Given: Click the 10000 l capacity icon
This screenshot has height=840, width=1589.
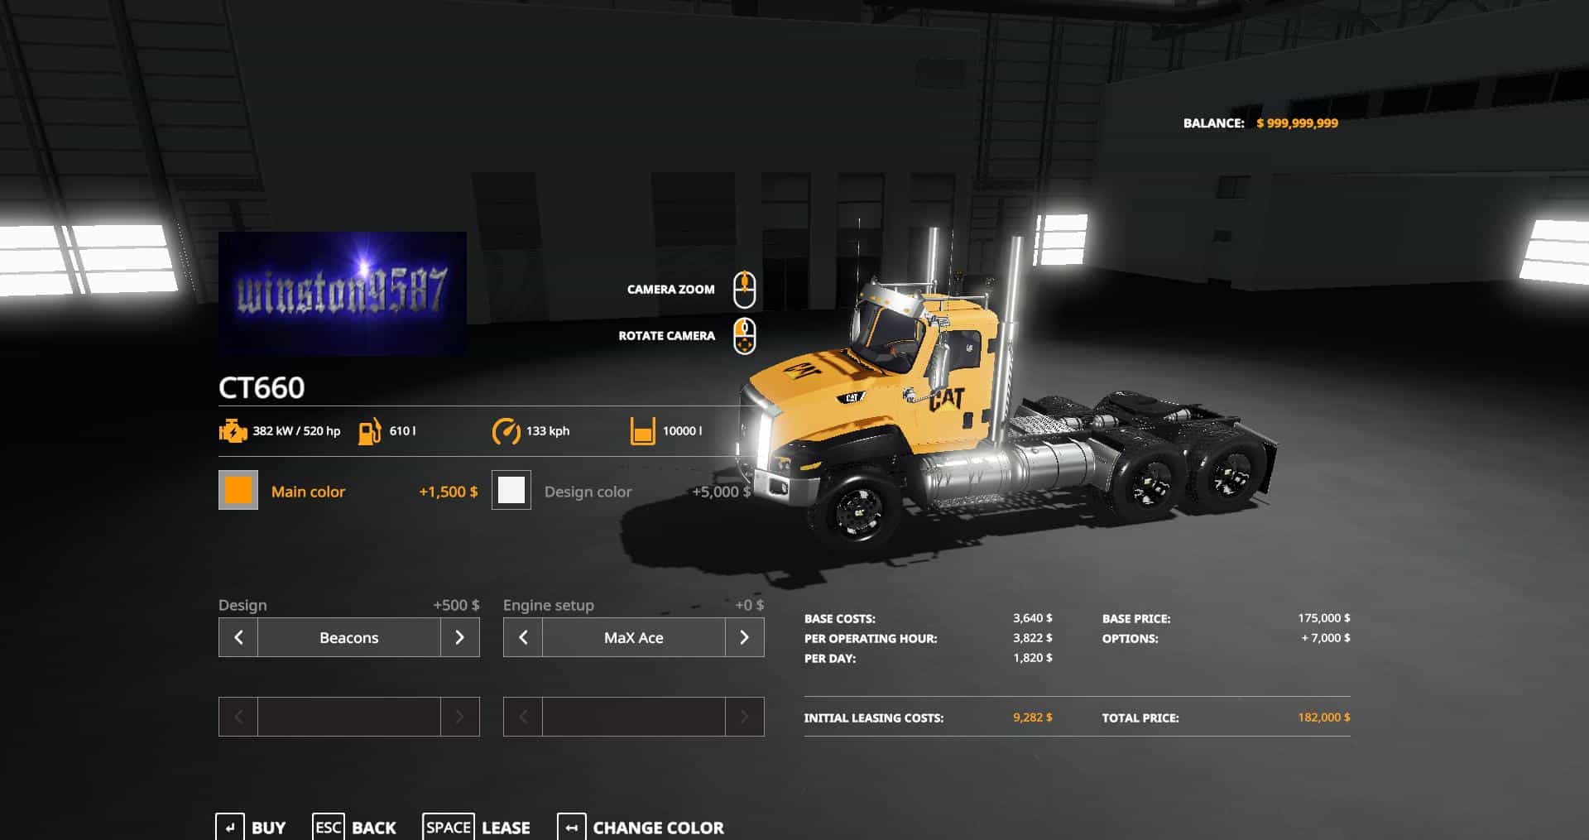Looking at the screenshot, I should point(642,431).
